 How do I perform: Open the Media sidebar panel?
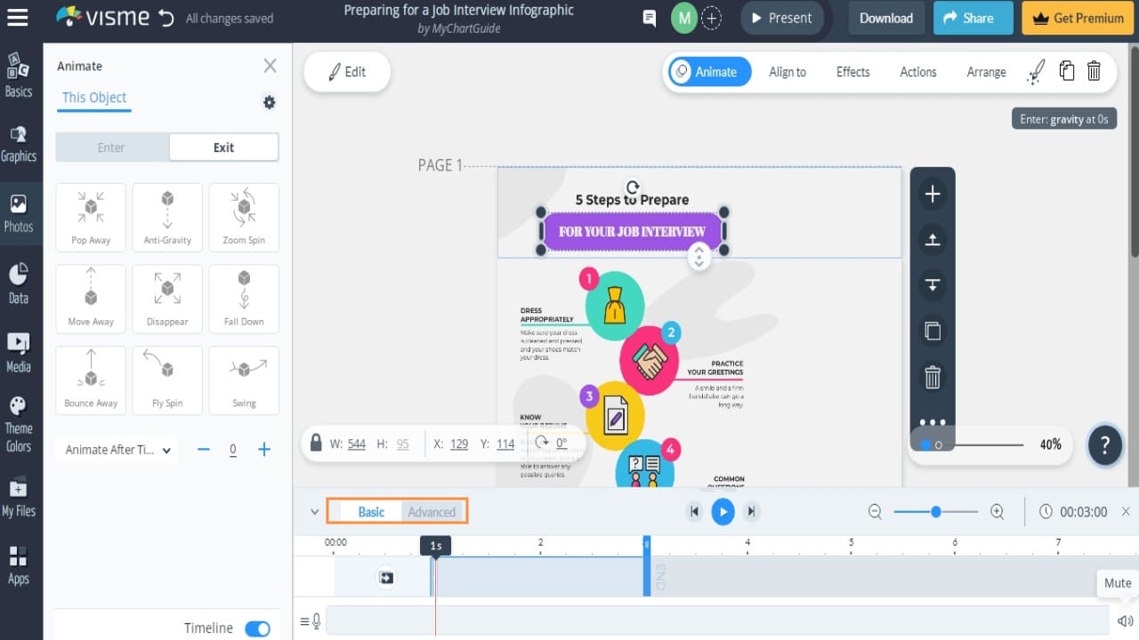pyautogui.click(x=19, y=353)
